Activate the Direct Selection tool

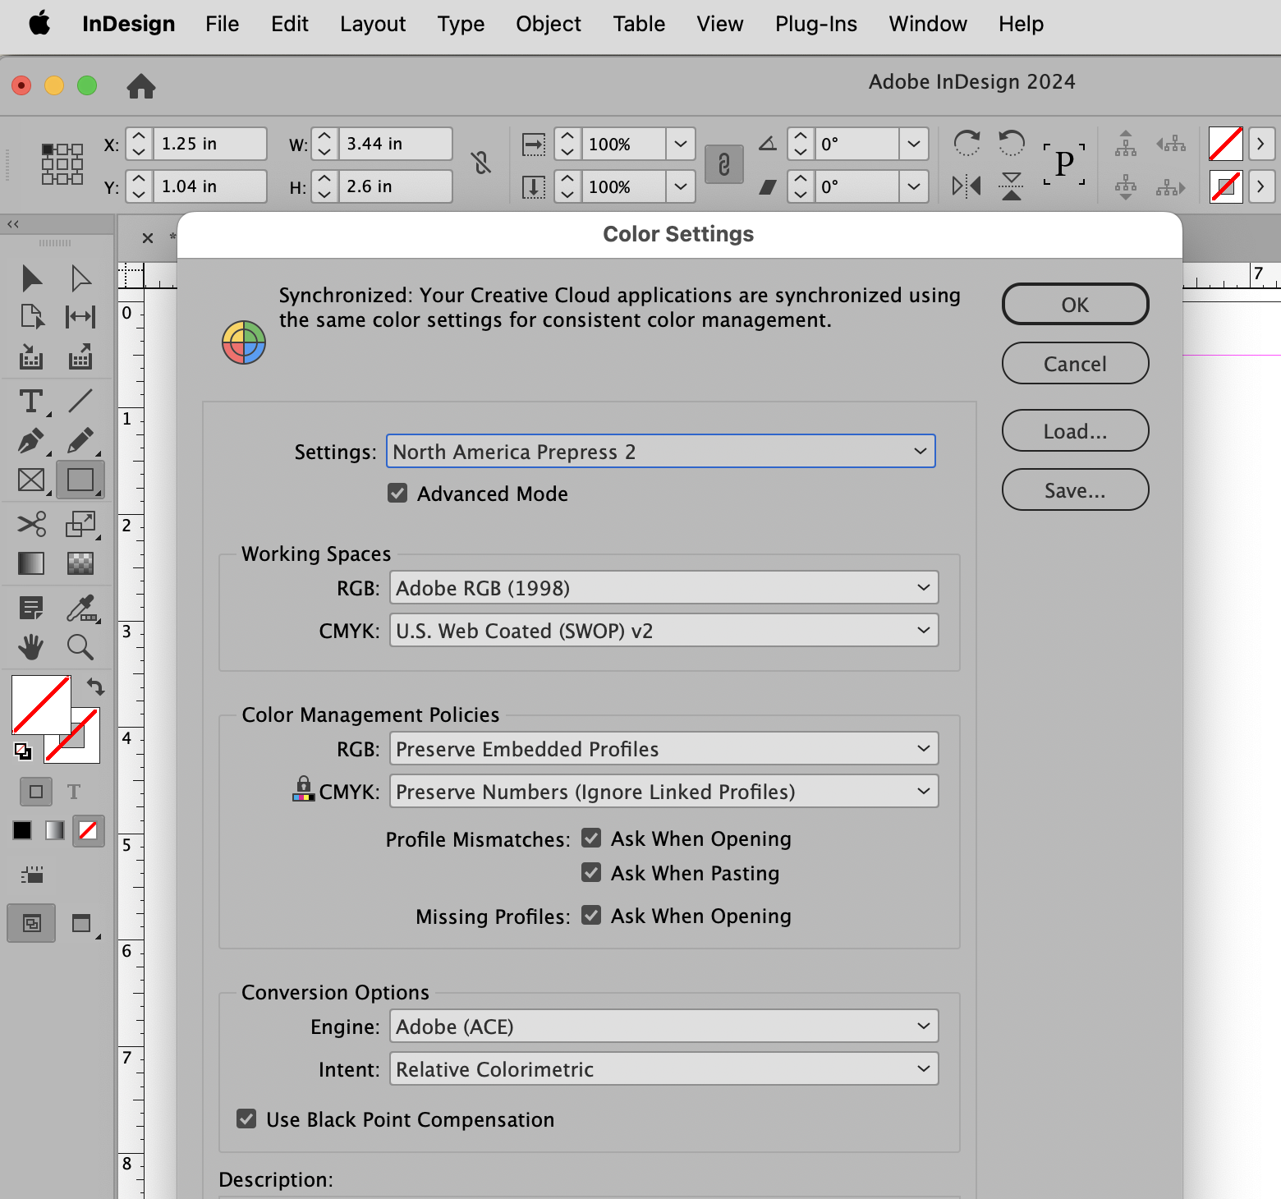(80, 278)
